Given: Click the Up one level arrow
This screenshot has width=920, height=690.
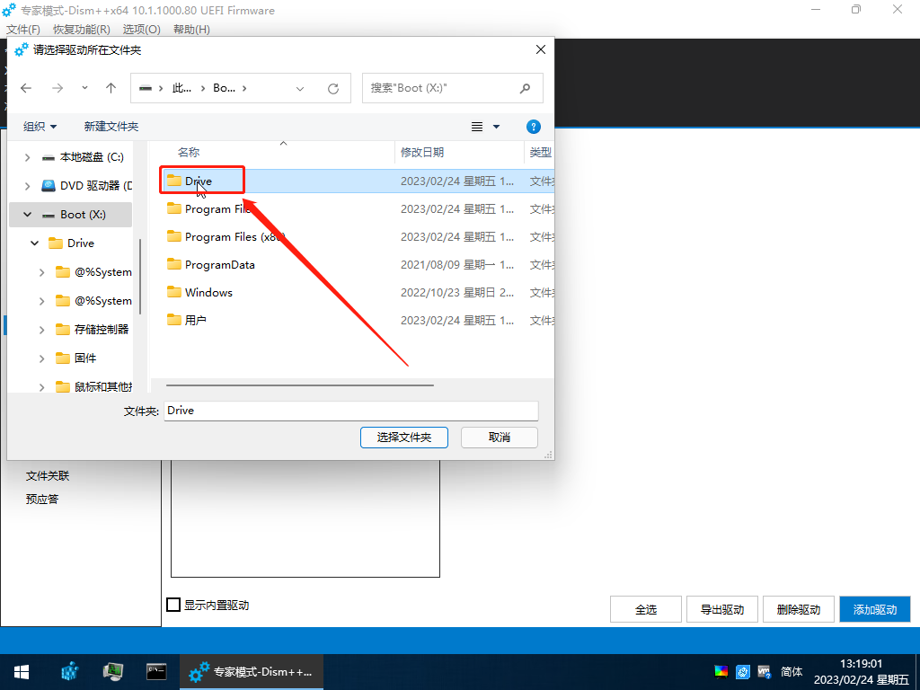Looking at the screenshot, I should click(111, 88).
